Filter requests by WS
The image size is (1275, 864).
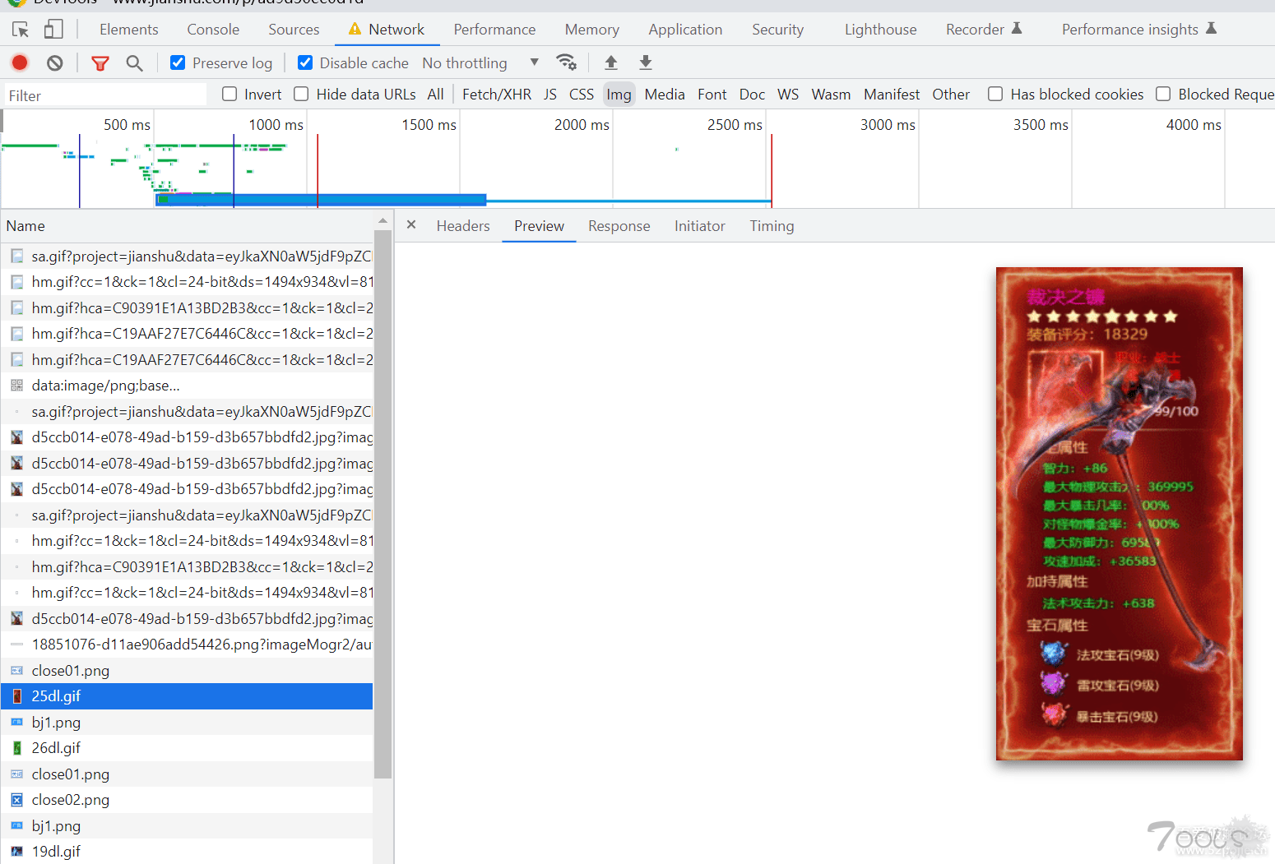coord(788,95)
